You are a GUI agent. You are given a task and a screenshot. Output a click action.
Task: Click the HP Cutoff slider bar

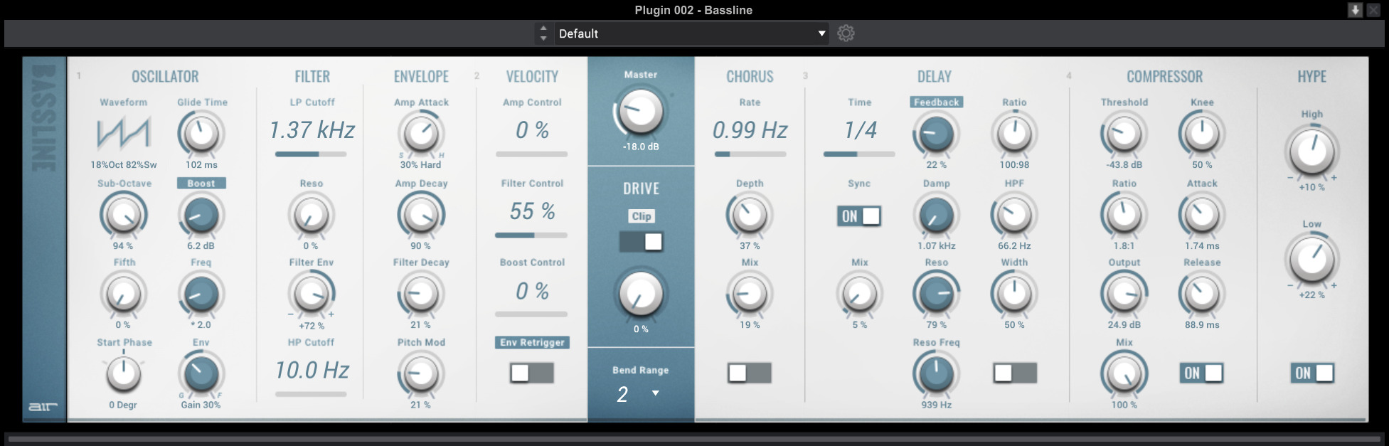click(x=311, y=393)
